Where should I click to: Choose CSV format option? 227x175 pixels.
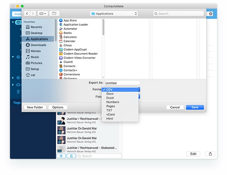tap(120, 89)
